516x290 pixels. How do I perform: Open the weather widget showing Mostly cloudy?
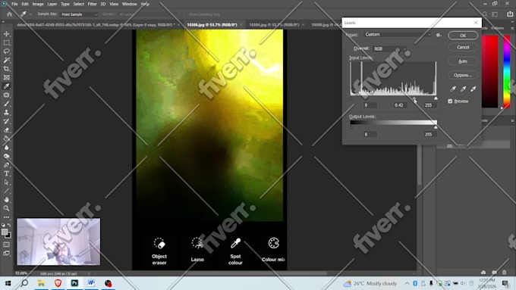(370, 283)
